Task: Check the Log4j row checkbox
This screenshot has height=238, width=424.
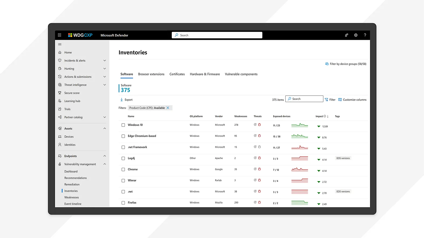Action: [123, 158]
